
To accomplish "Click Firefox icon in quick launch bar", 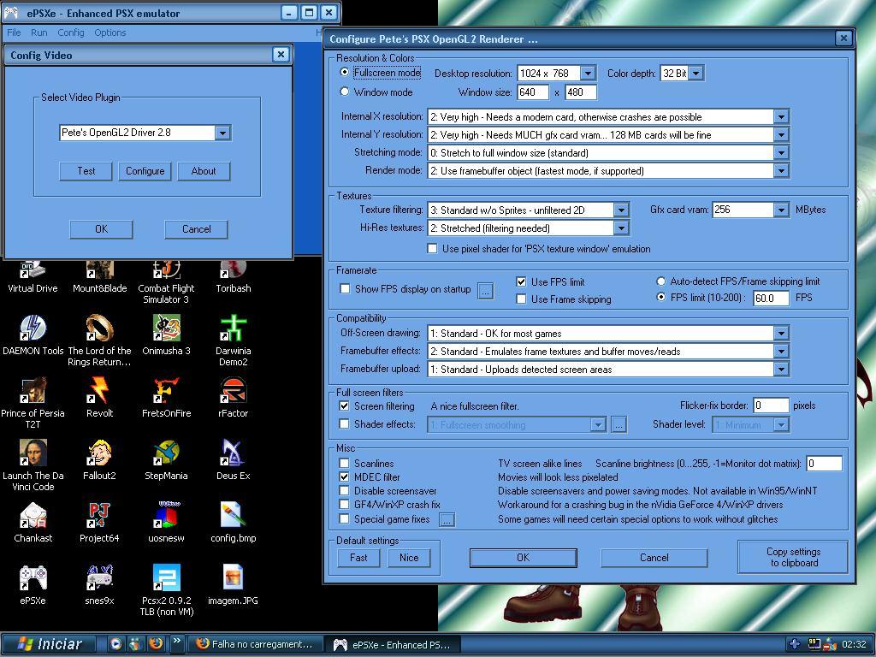I will pyautogui.click(x=156, y=643).
